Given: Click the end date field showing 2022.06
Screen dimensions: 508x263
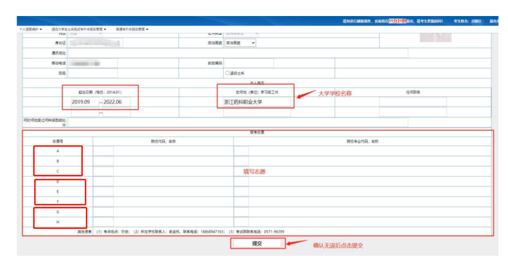Looking at the screenshot, I should coord(116,102).
